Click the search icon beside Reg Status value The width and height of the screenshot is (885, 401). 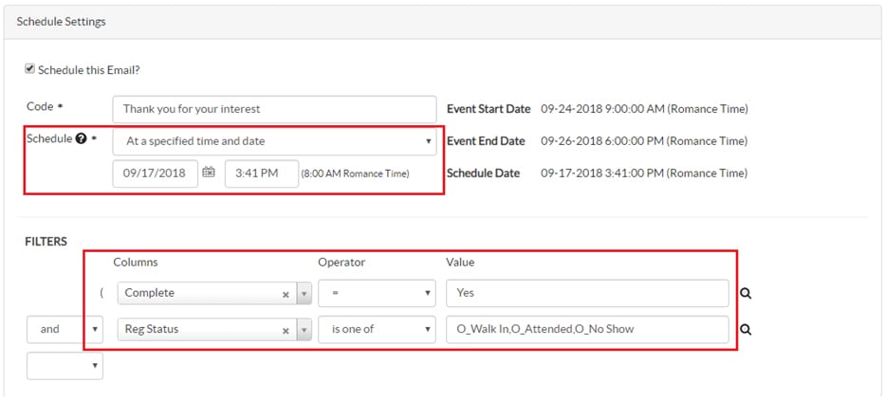pos(746,330)
